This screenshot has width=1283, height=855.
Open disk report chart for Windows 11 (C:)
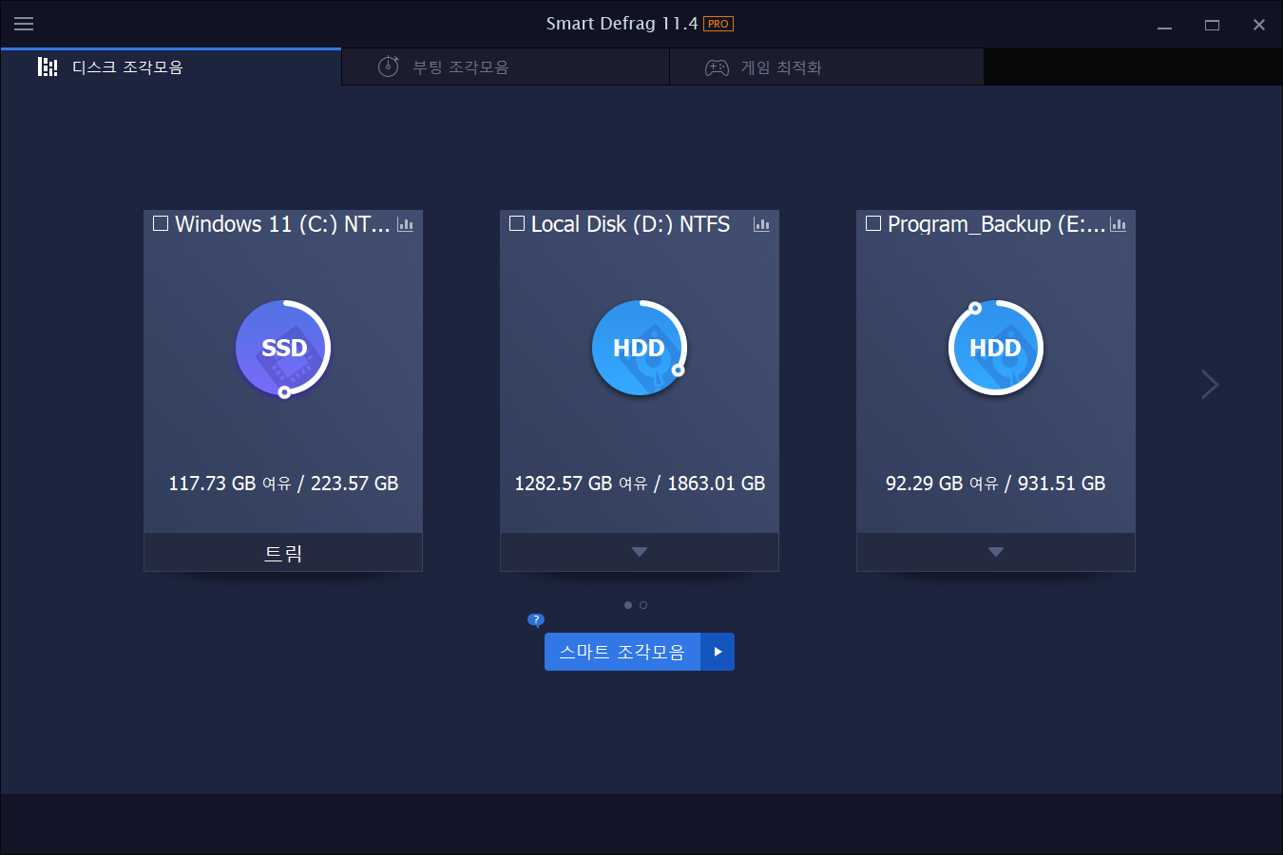pyautogui.click(x=405, y=225)
